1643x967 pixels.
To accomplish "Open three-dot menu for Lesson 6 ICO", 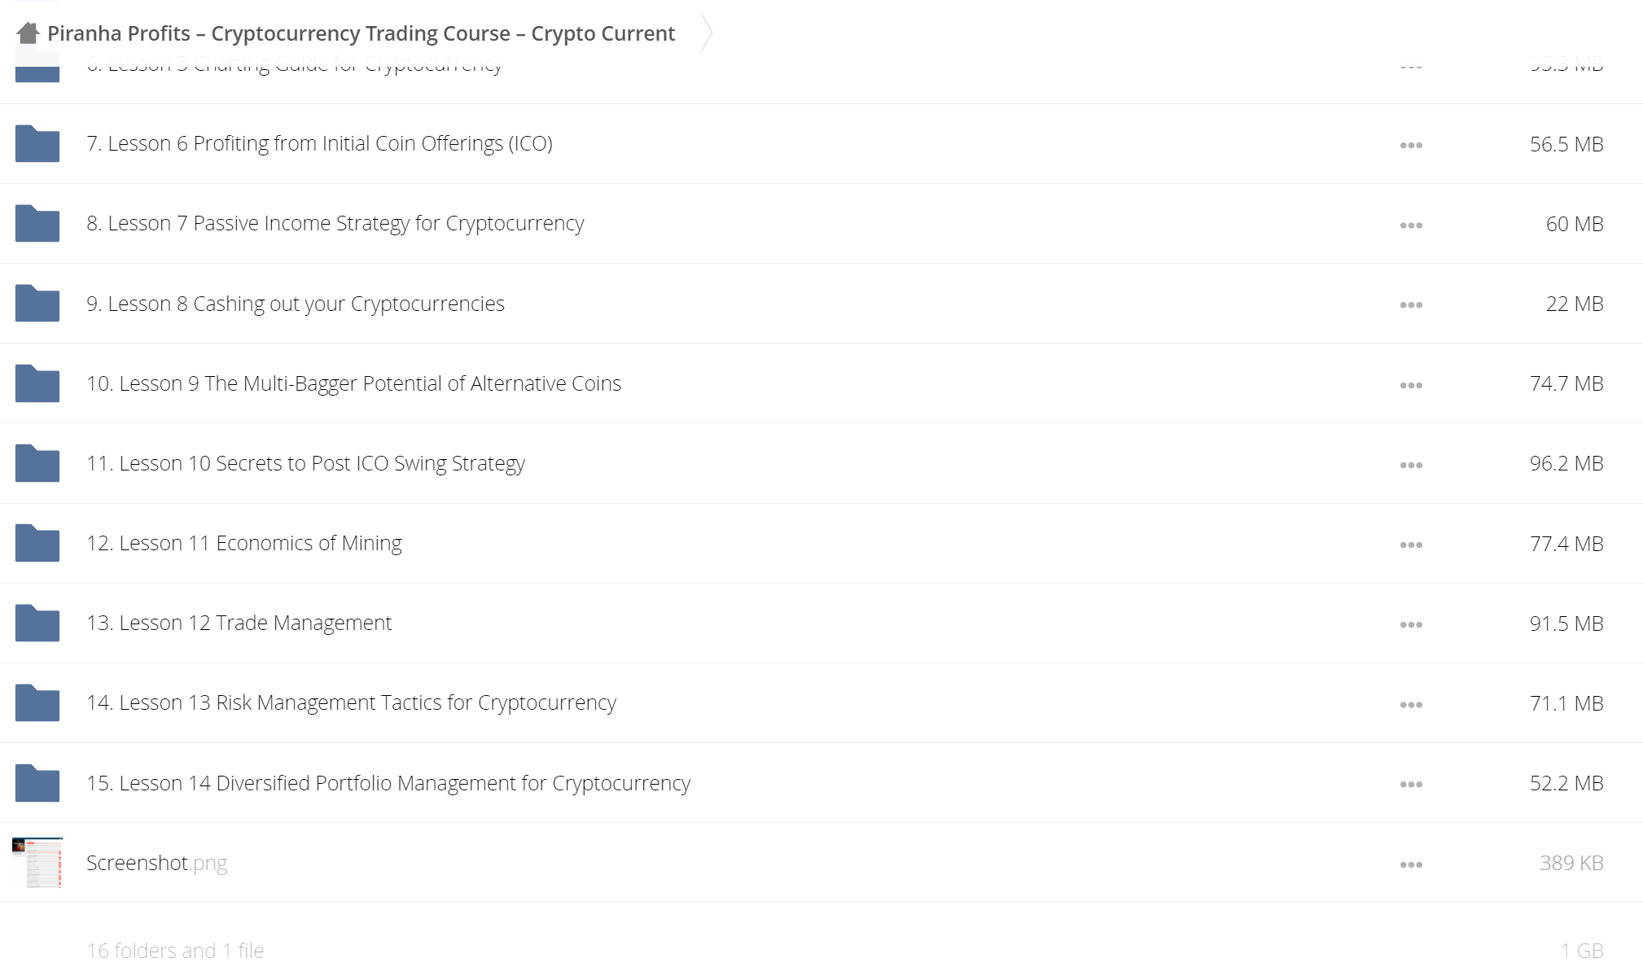I will [x=1411, y=146].
